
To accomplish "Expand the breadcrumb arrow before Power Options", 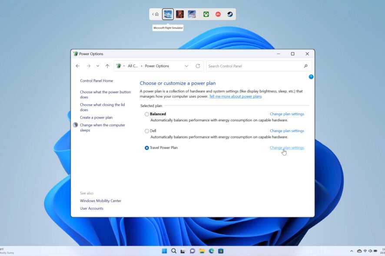I will tap(141, 66).
